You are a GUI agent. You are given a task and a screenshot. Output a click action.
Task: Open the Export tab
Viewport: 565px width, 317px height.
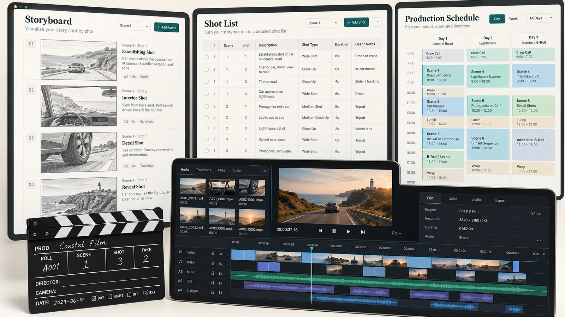pyautogui.click(x=500, y=200)
